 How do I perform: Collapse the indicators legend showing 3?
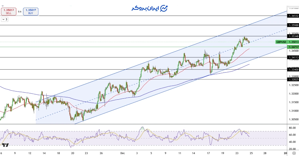5,20
